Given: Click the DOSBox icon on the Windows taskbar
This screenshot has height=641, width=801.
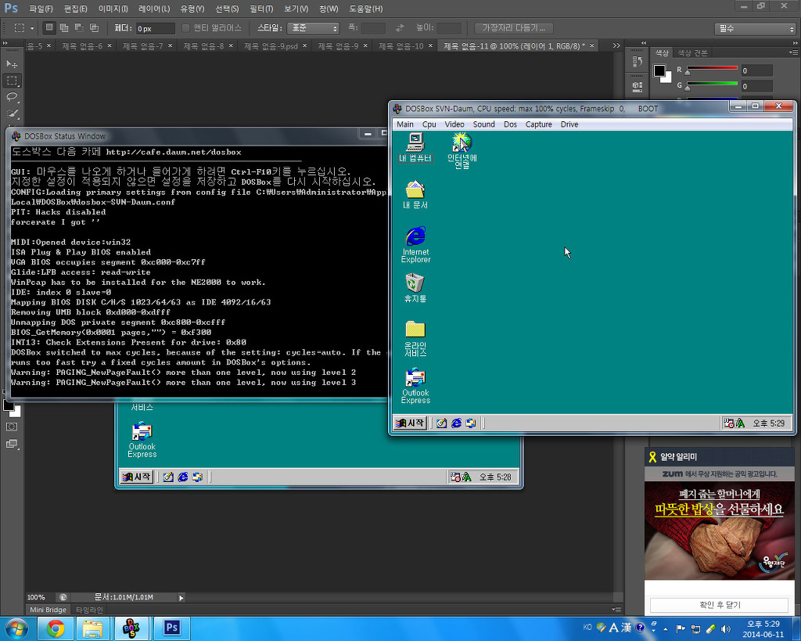Looking at the screenshot, I should click(x=131, y=628).
